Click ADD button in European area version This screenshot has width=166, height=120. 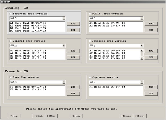tap(73, 24)
